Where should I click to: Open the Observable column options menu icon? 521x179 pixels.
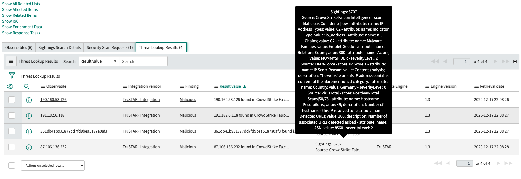click(x=43, y=86)
